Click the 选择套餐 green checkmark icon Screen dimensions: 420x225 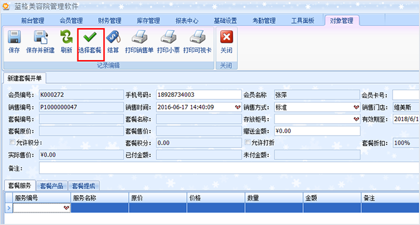(90, 37)
